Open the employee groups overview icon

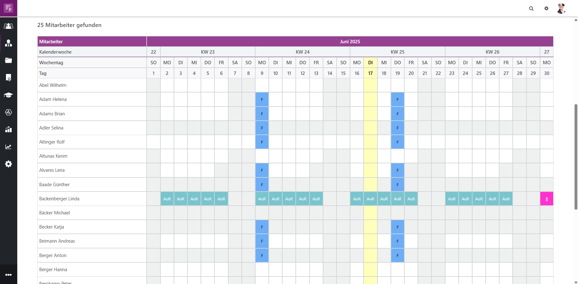tap(8, 26)
